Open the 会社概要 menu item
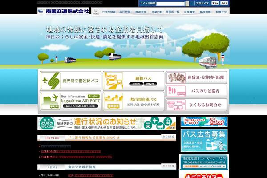Image resolution: width=267 pixels, height=178 pixels. 190,11
